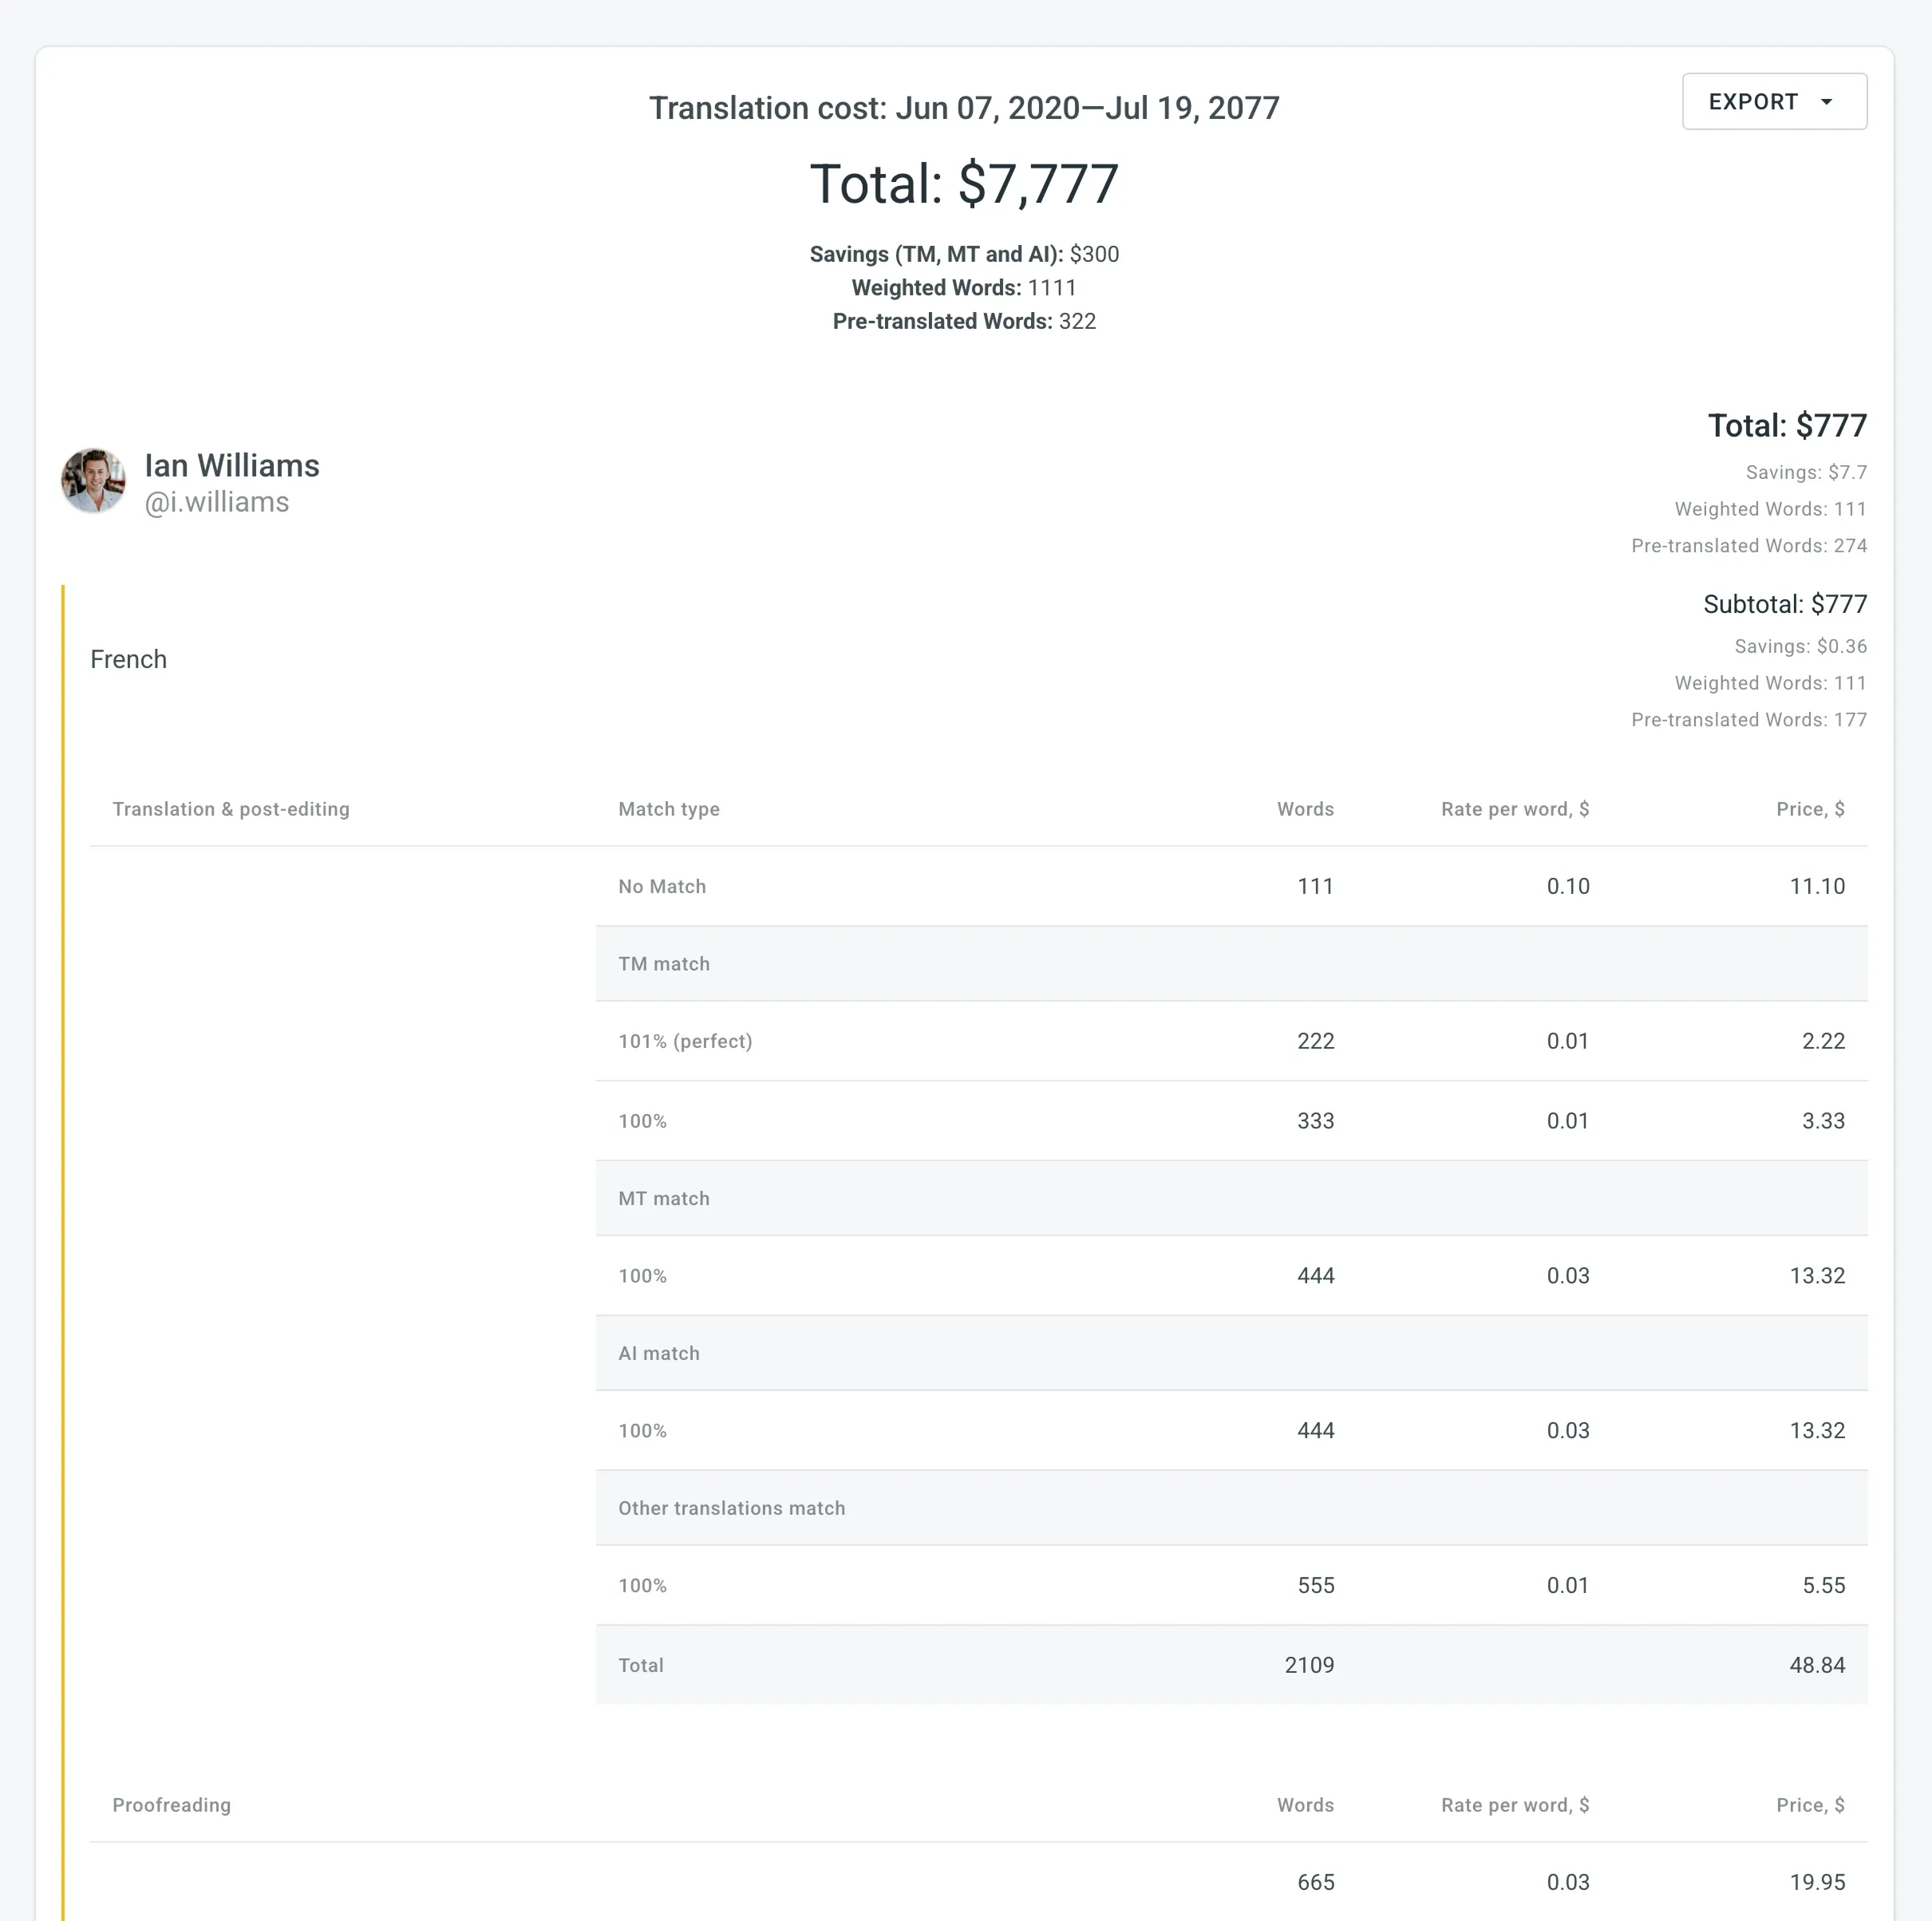
Task: Click the No Match row
Action: pos(661,886)
